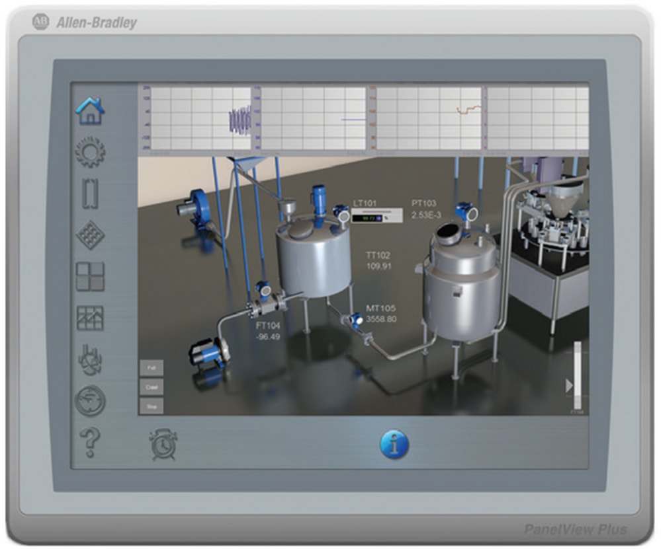
Task: Click the TT102 tag label
Action: click(378, 256)
